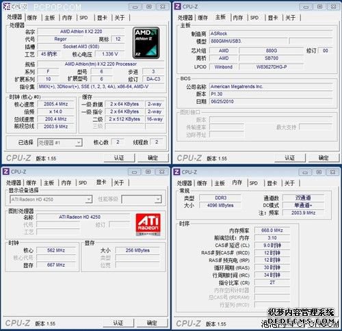Click the BIOS brand American Megatrends Inc.
342x331 pixels.
(271, 87)
